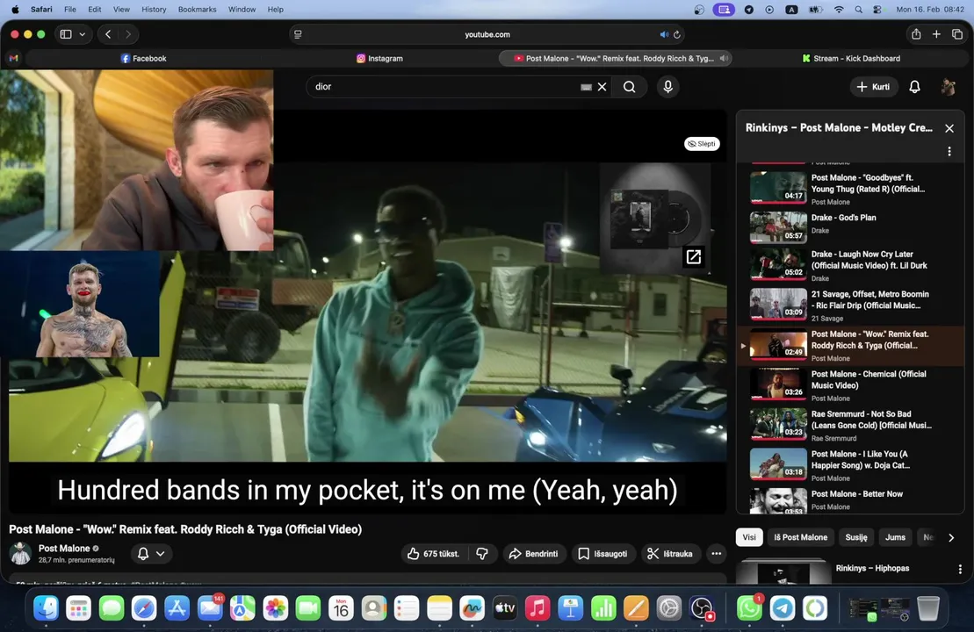This screenshot has height=632, width=974.
Task: Click the Kurti create button
Action: coord(873,87)
